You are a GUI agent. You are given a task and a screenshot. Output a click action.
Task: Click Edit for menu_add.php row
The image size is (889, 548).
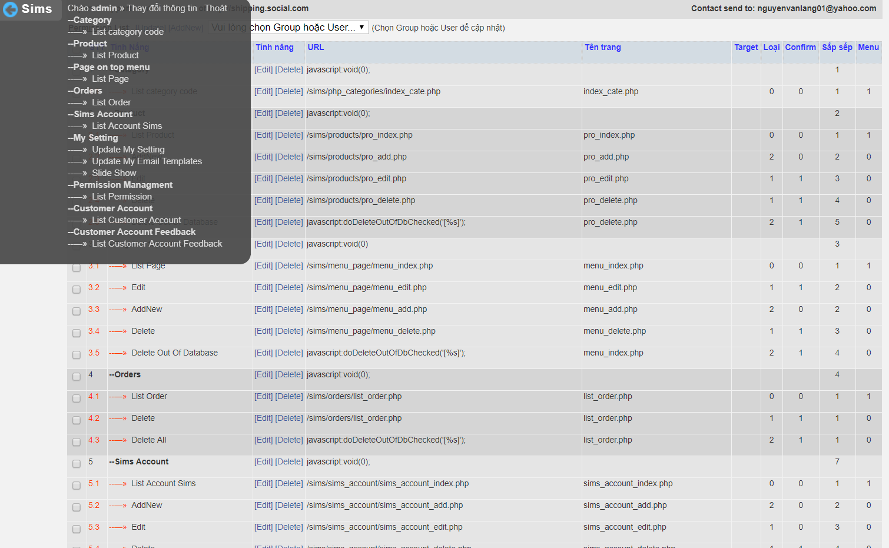coord(263,309)
